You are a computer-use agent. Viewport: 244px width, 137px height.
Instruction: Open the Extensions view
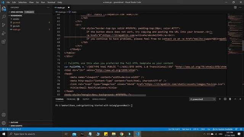(3, 41)
